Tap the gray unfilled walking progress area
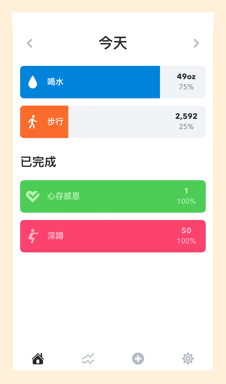Image resolution: width=226 pixels, height=384 pixels. 137,122
